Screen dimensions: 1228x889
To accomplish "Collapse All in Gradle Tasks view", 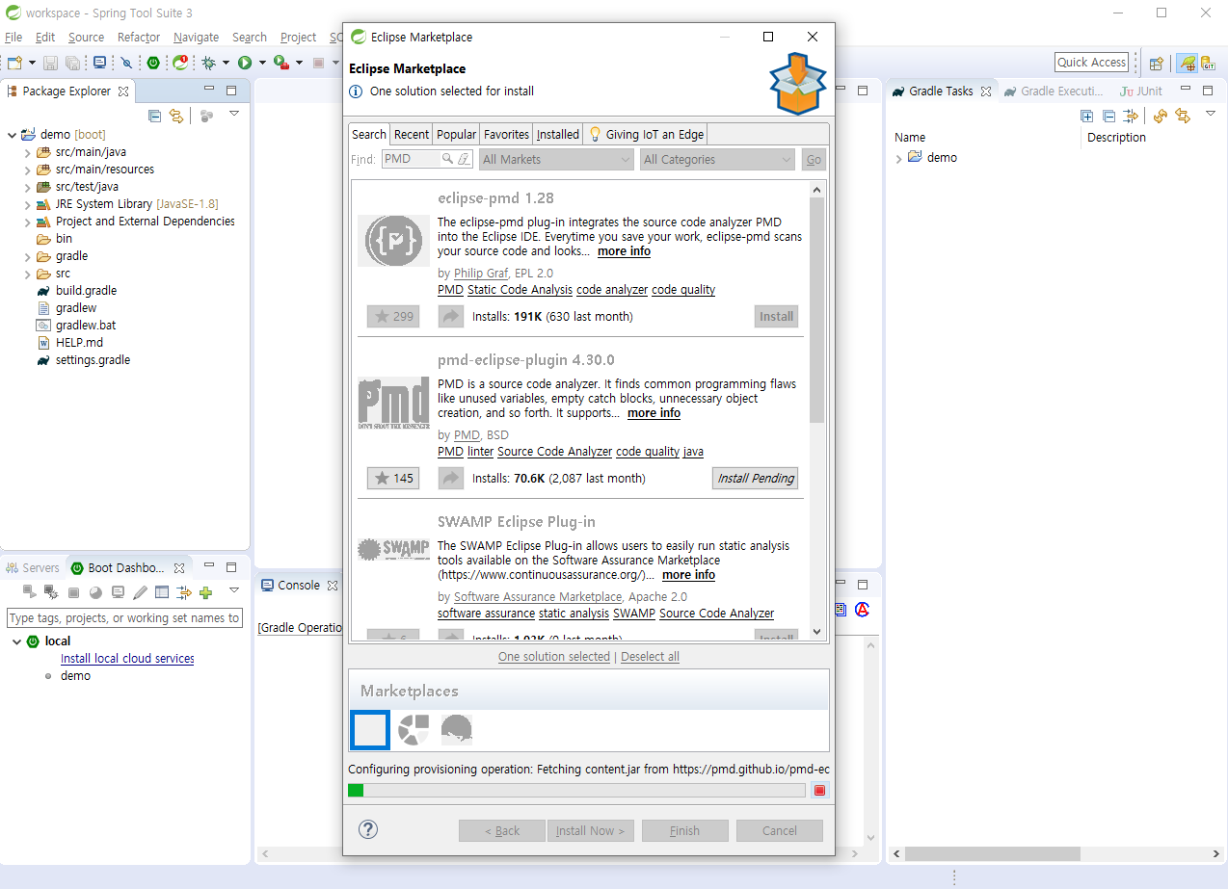I will pyautogui.click(x=1108, y=117).
